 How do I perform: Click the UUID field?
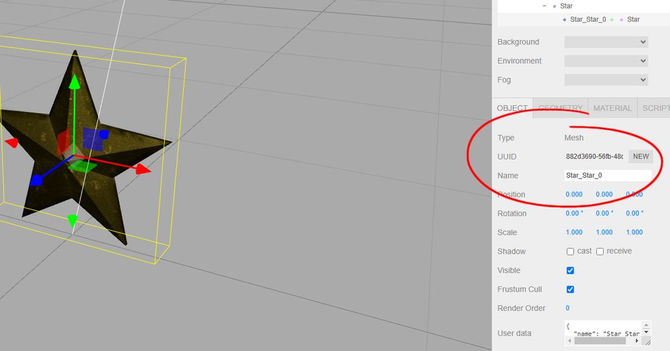coord(595,156)
